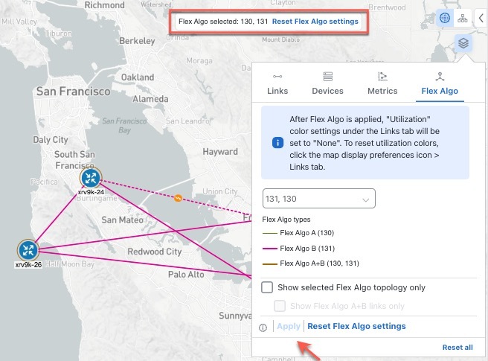This screenshot has width=488, height=361.
Task: Click the xrv9k-24 router node icon
Action: (91, 177)
